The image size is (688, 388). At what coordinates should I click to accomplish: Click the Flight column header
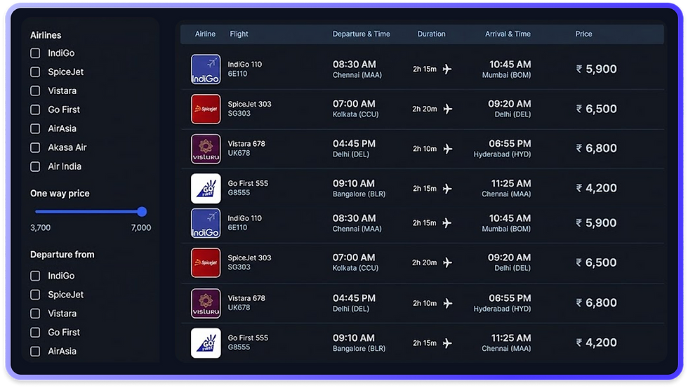tap(239, 34)
